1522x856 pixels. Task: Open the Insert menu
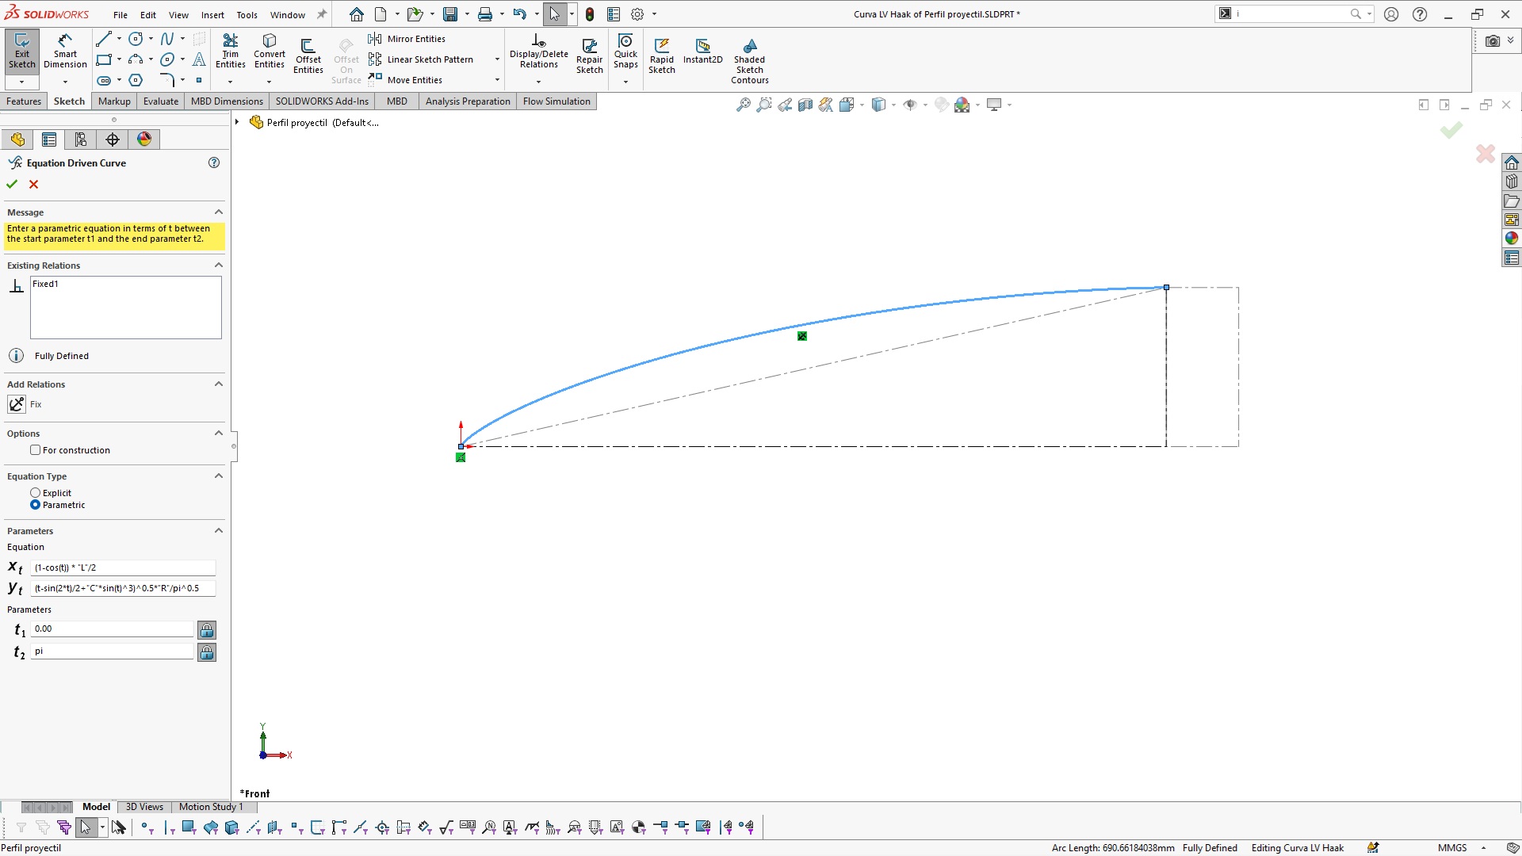click(212, 14)
